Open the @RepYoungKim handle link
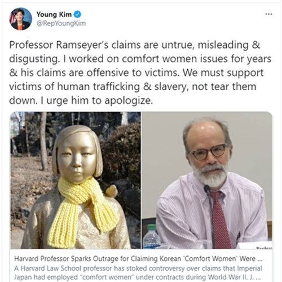This screenshot has height=282, width=282. (61, 24)
